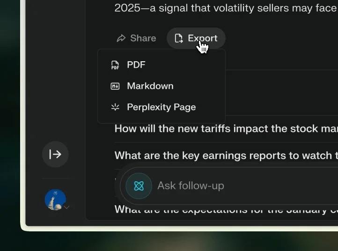Expand the sidebar with the arrow icon
The width and height of the screenshot is (338, 251).
click(55, 154)
